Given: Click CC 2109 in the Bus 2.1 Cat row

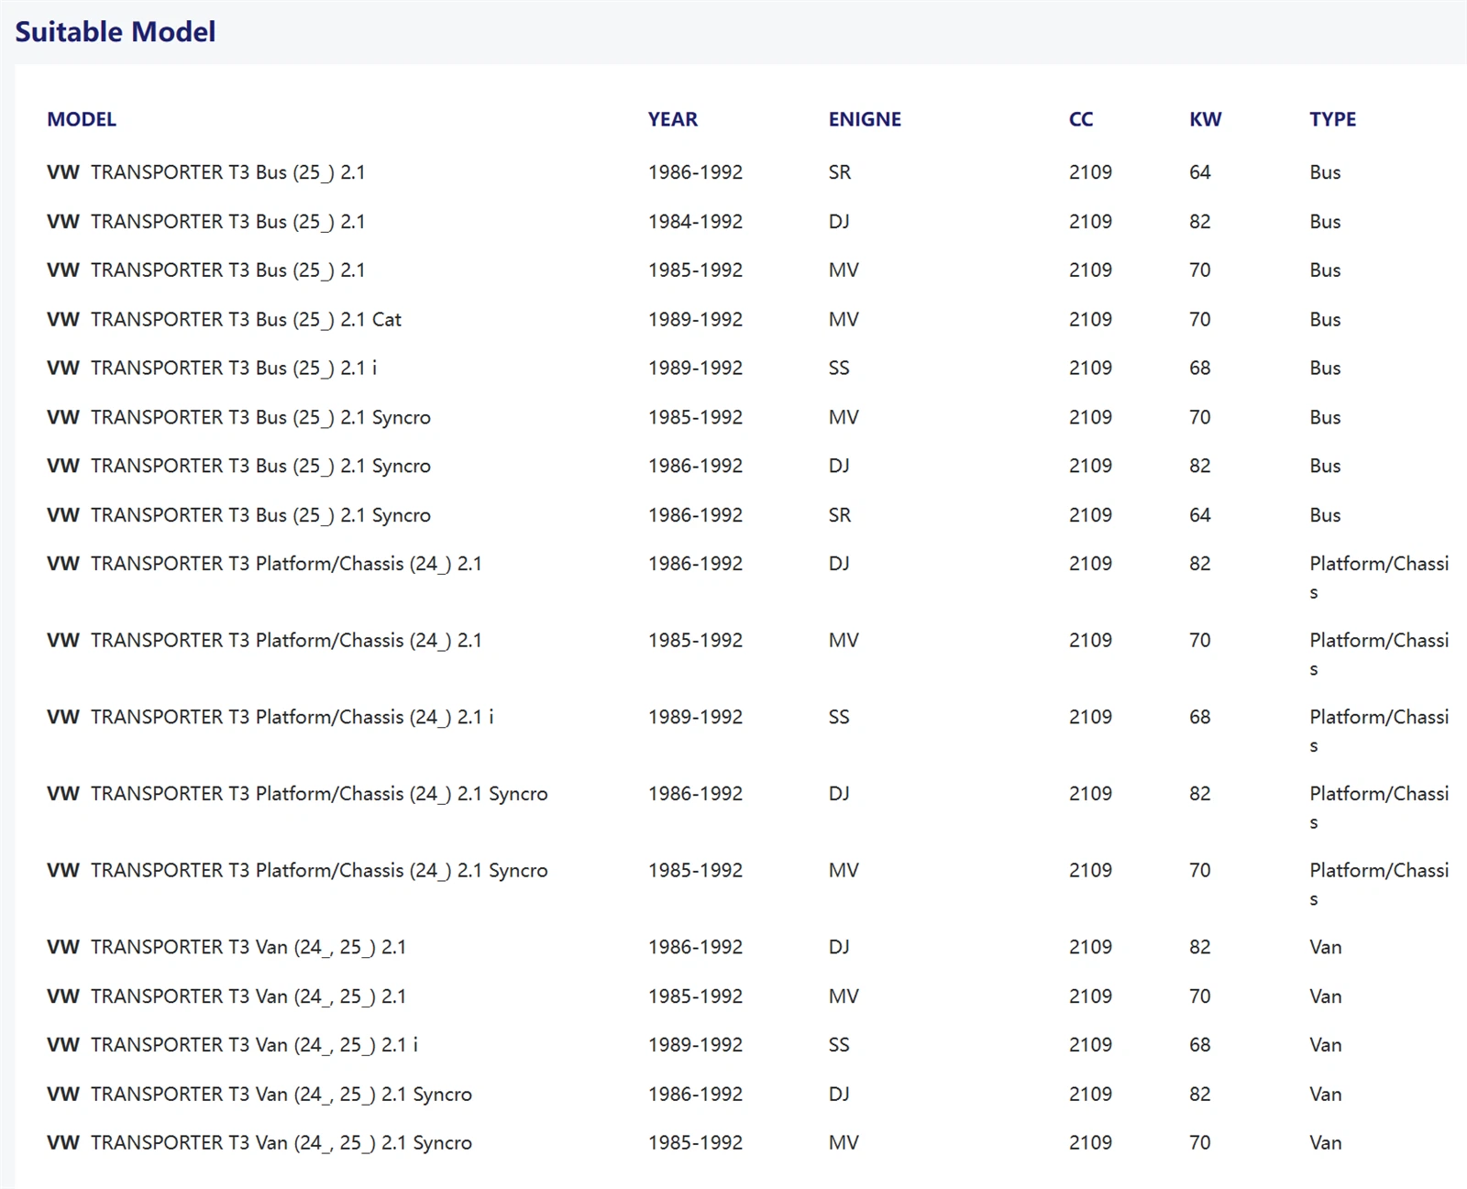Looking at the screenshot, I should pyautogui.click(x=1090, y=320).
